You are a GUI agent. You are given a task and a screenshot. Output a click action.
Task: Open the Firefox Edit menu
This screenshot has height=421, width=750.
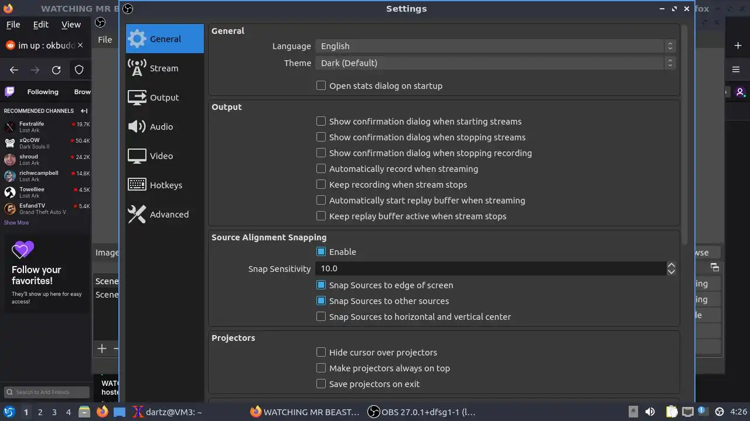coord(40,25)
